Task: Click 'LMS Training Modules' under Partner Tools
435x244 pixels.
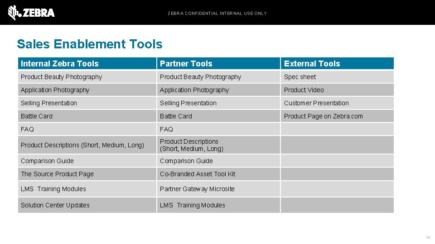Action: tap(218, 205)
